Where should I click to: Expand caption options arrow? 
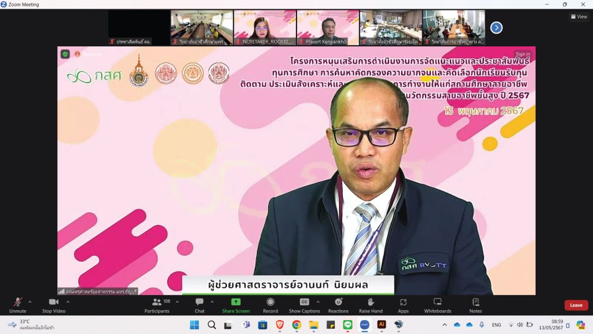click(x=318, y=302)
